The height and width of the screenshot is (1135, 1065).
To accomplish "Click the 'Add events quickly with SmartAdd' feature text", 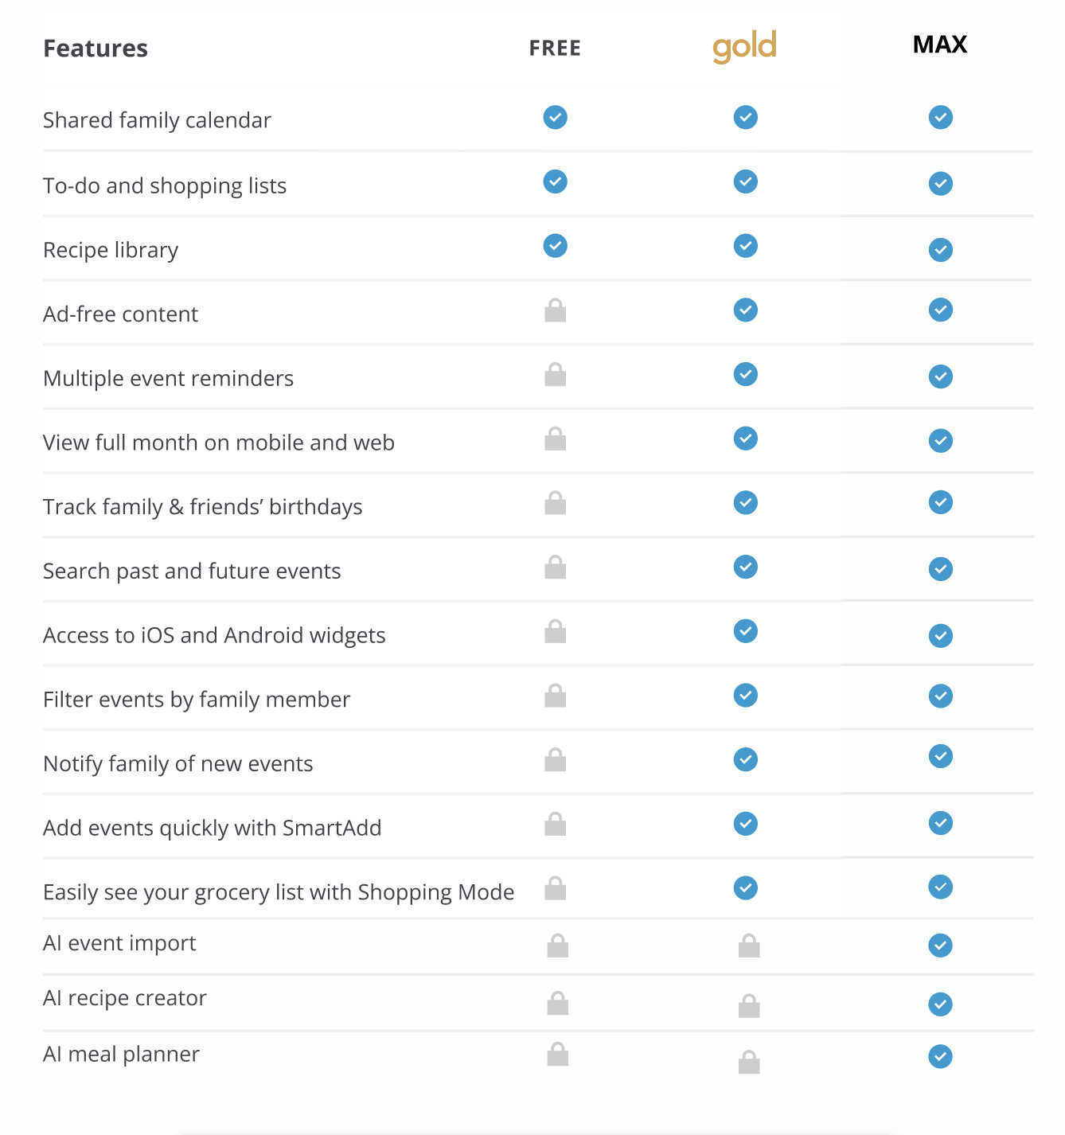I will coord(212,828).
